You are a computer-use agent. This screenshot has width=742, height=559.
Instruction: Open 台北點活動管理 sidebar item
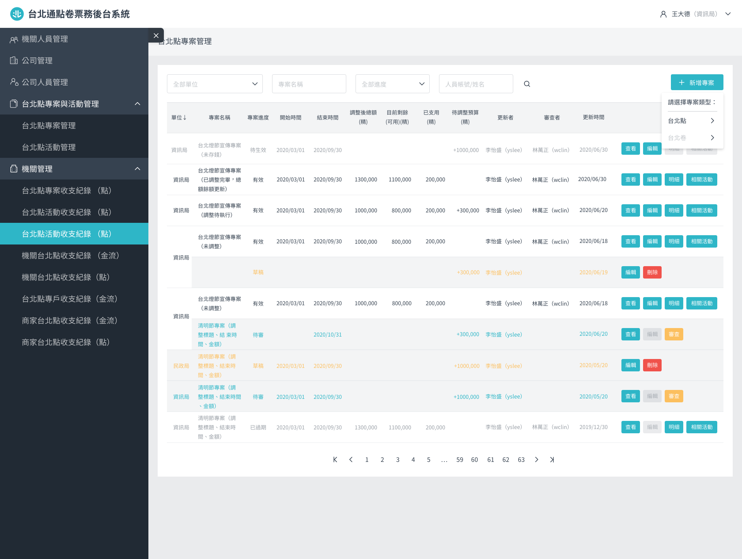coord(49,147)
